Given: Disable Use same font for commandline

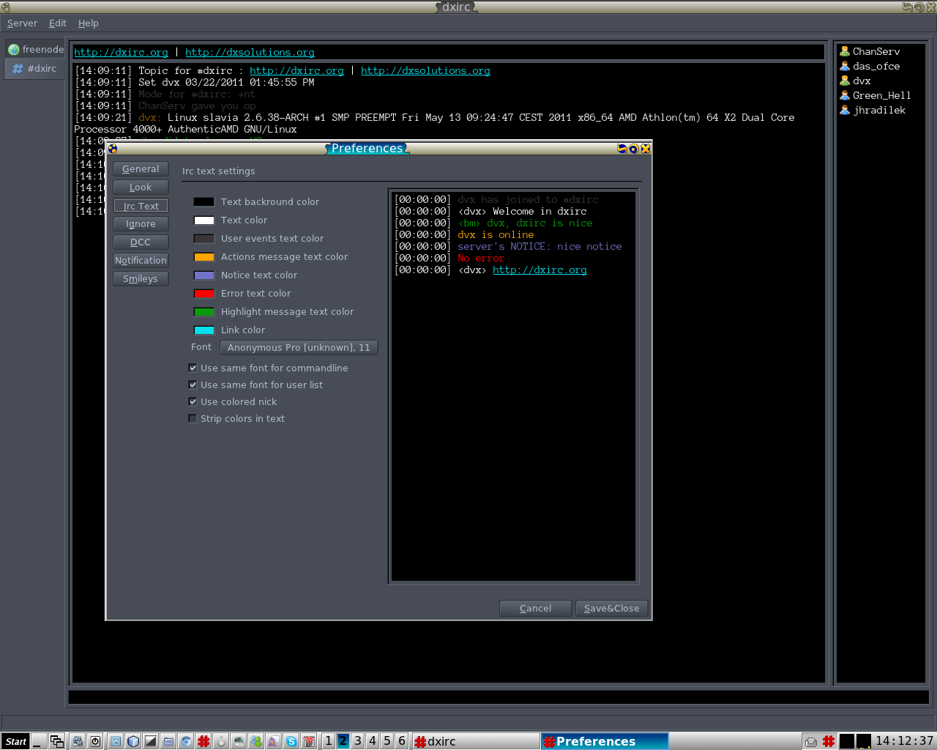Looking at the screenshot, I should (x=193, y=368).
